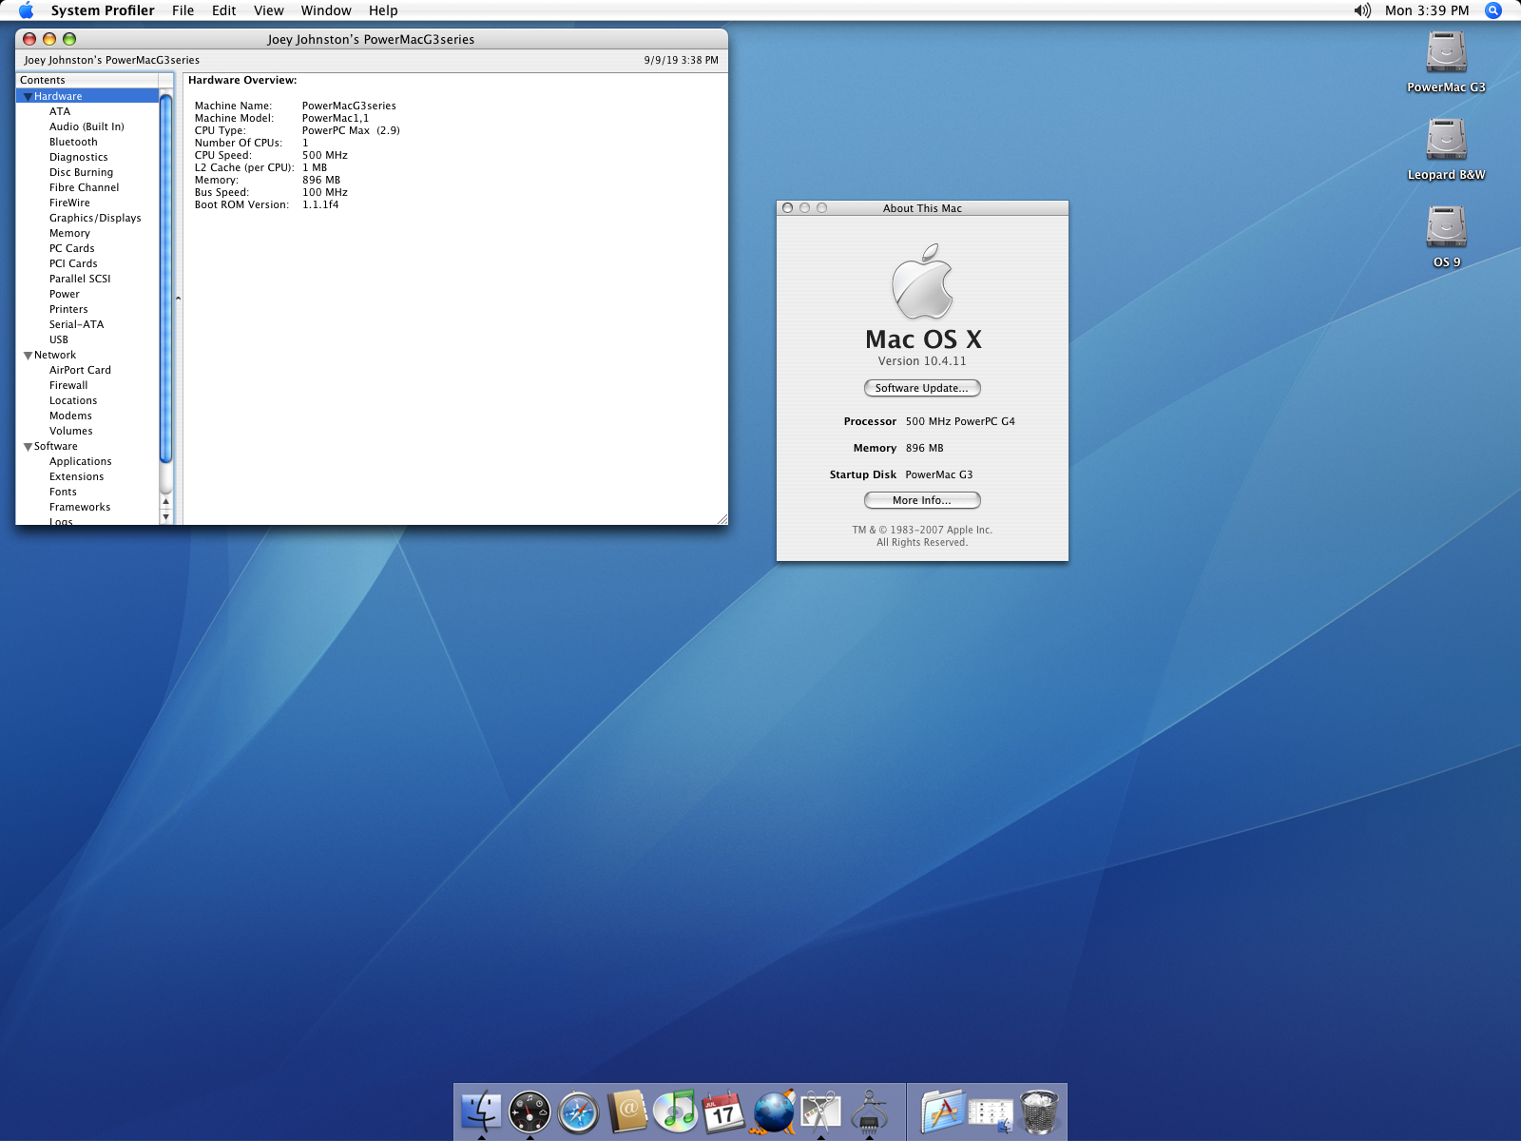Restore minimized window in the Dock
This screenshot has height=1141, width=1521.
click(991, 1112)
